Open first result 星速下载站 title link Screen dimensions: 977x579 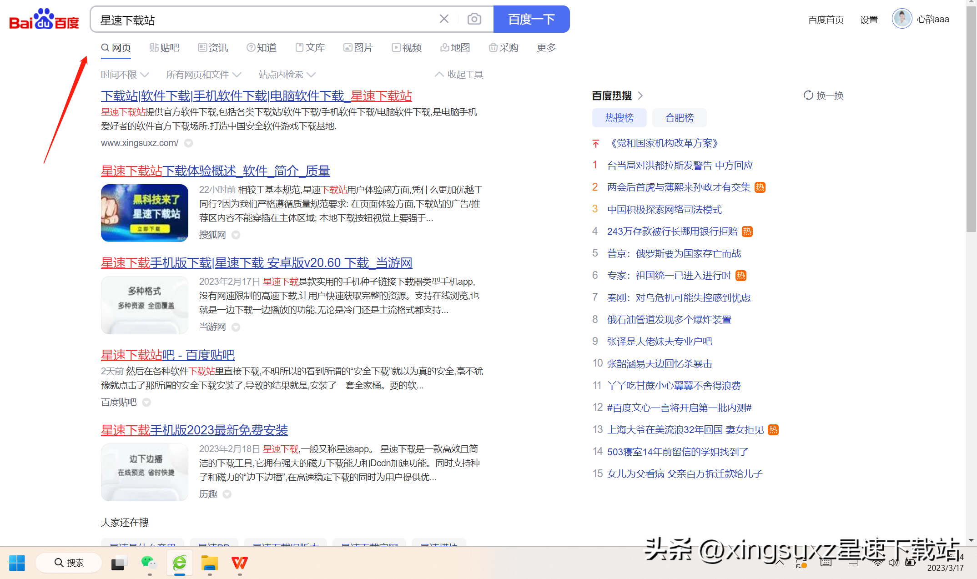coord(257,96)
